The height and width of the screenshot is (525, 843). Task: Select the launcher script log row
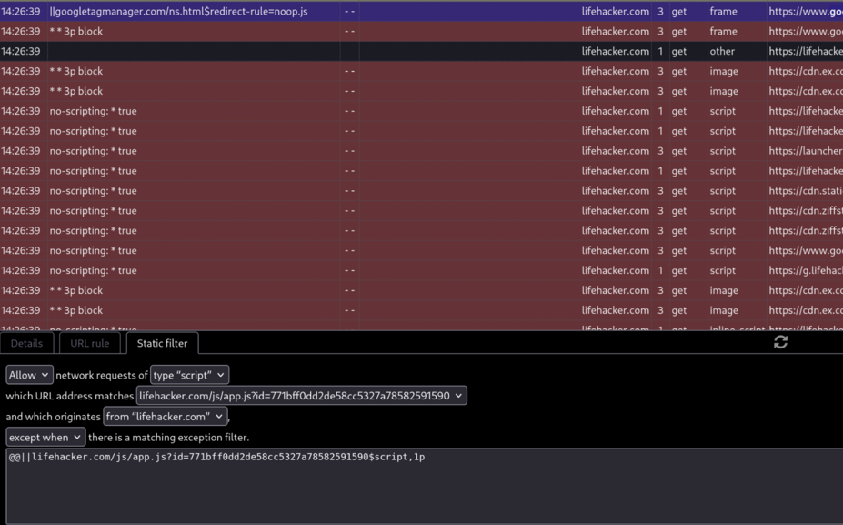(364, 150)
